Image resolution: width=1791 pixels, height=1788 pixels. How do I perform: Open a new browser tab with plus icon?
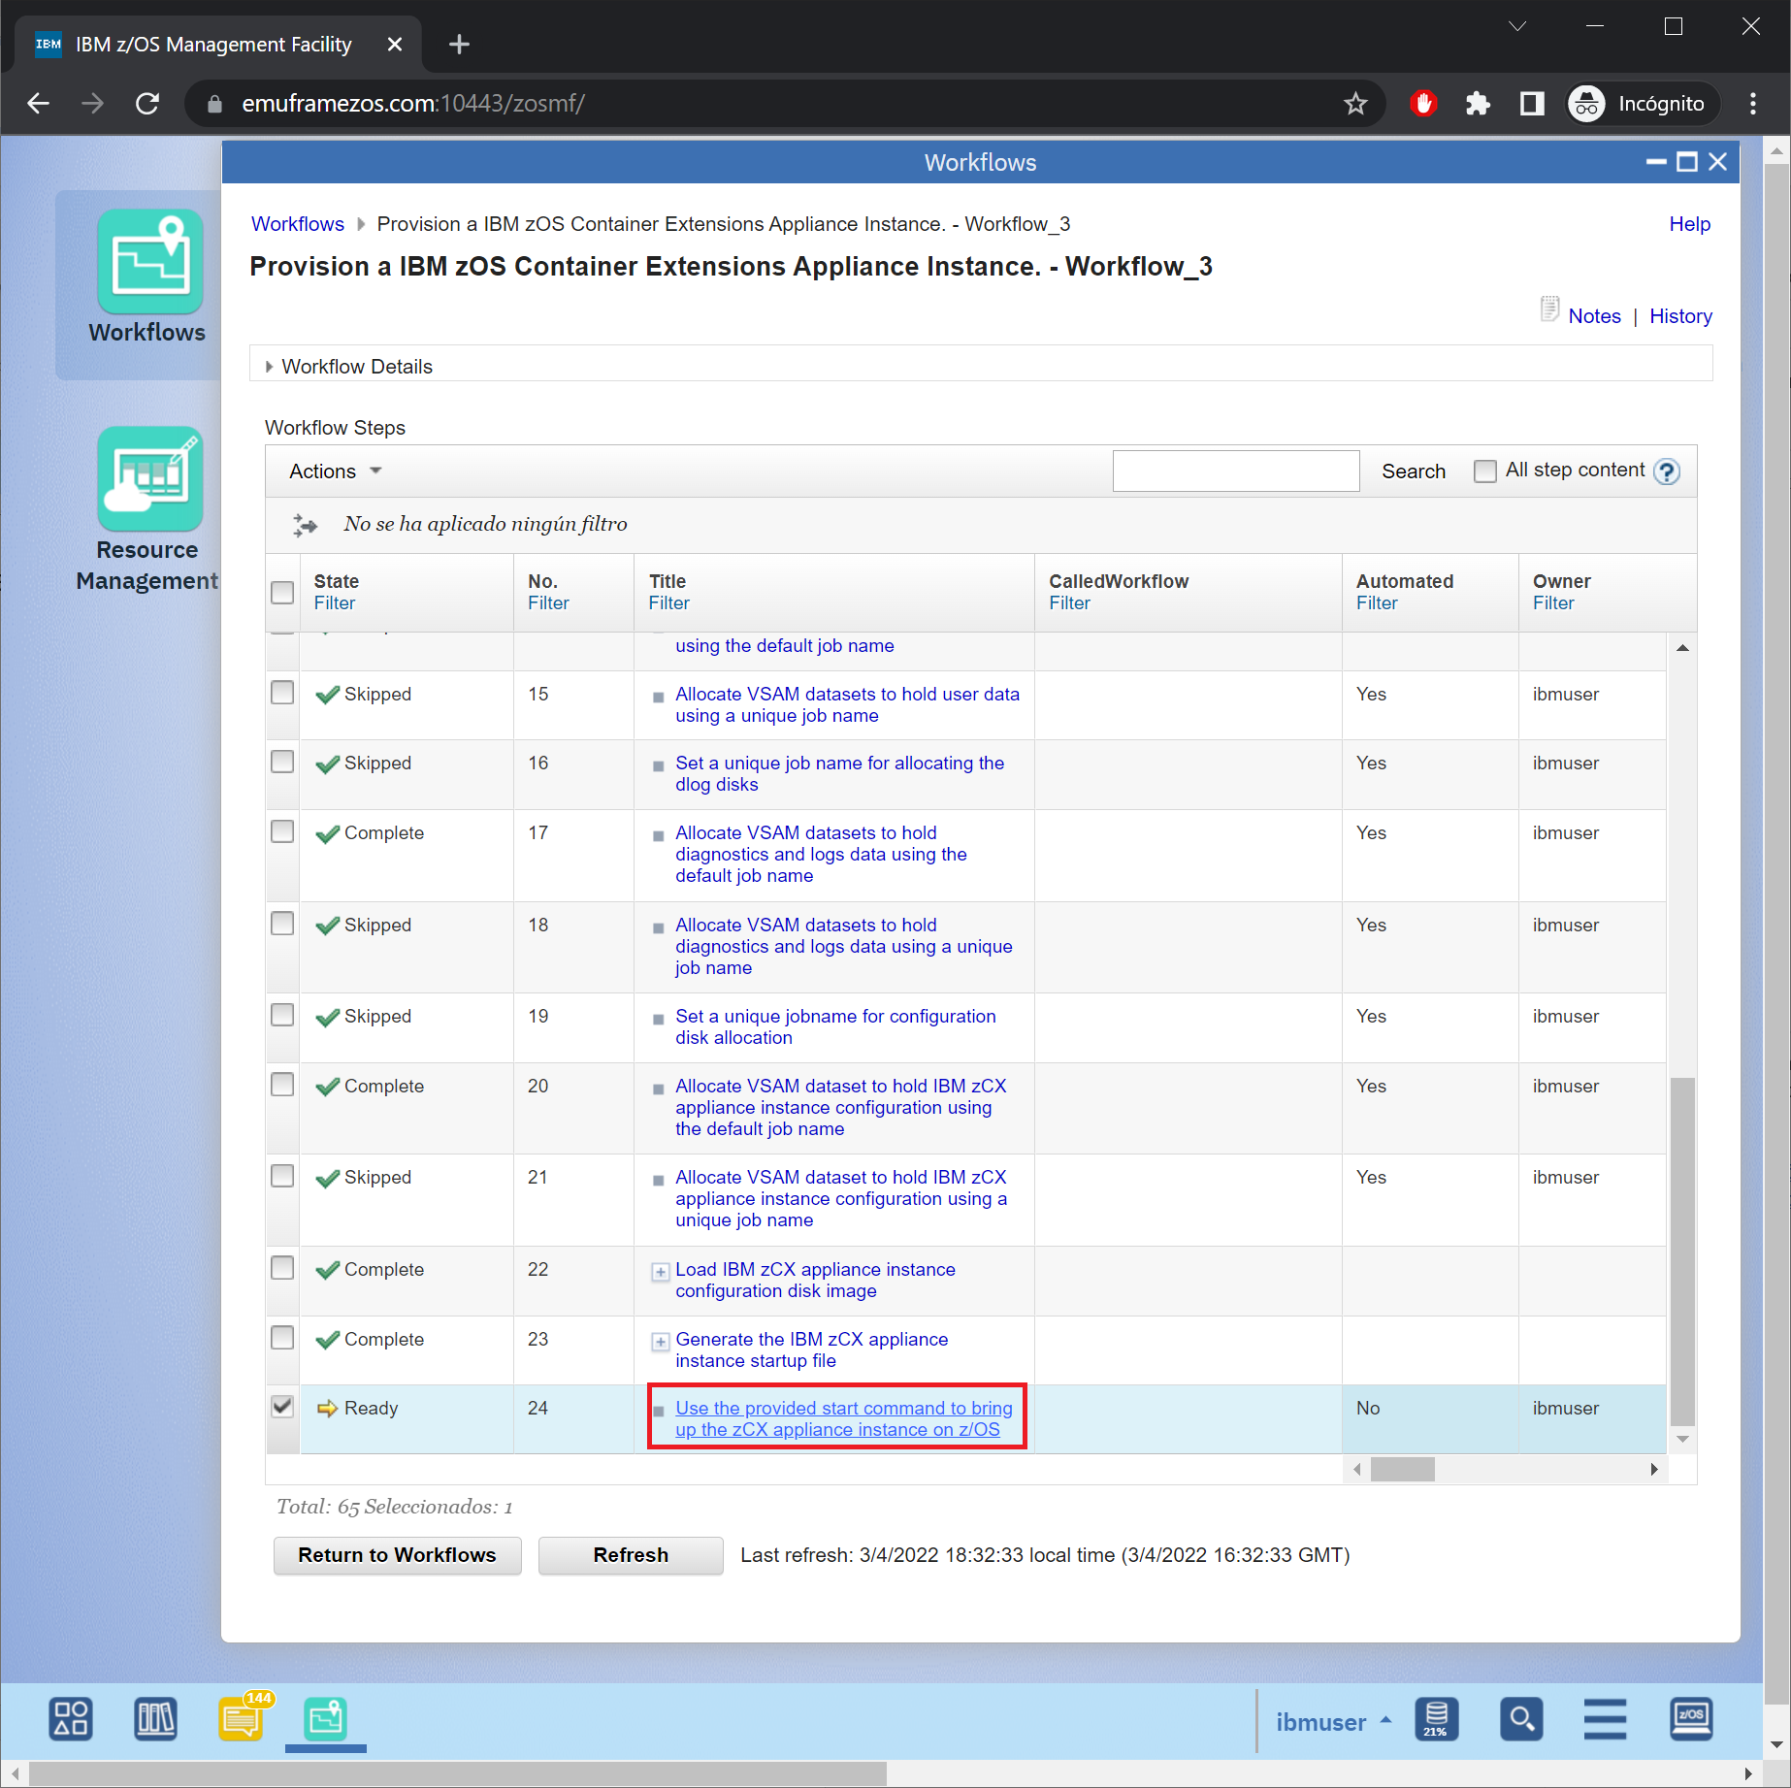pyautogui.click(x=459, y=45)
